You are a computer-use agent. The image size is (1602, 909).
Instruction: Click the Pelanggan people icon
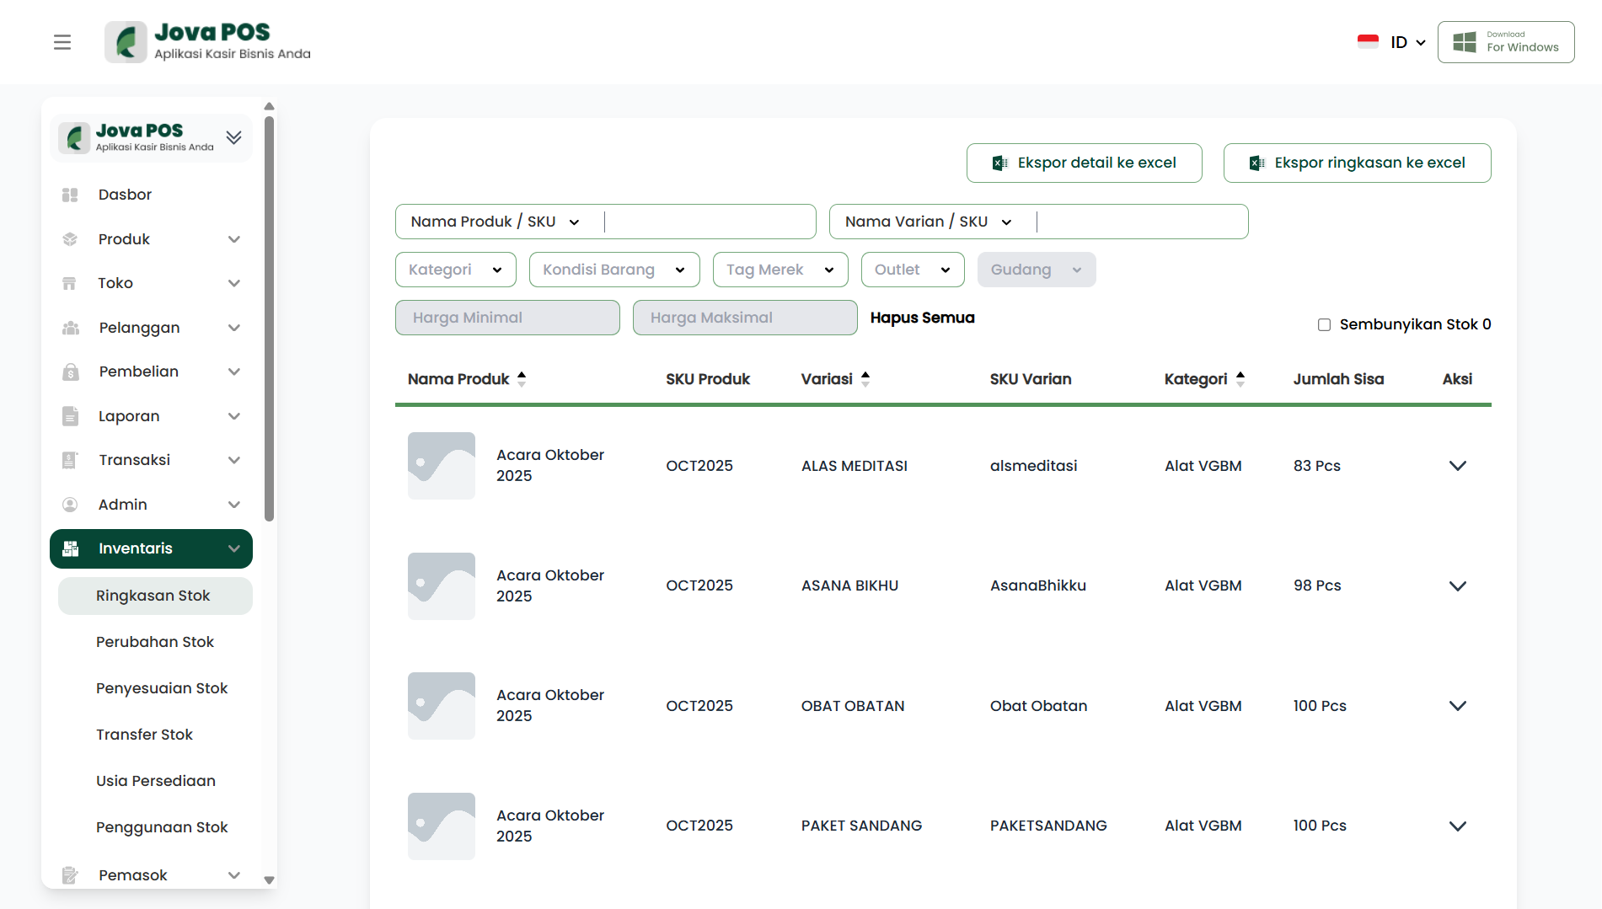70,328
